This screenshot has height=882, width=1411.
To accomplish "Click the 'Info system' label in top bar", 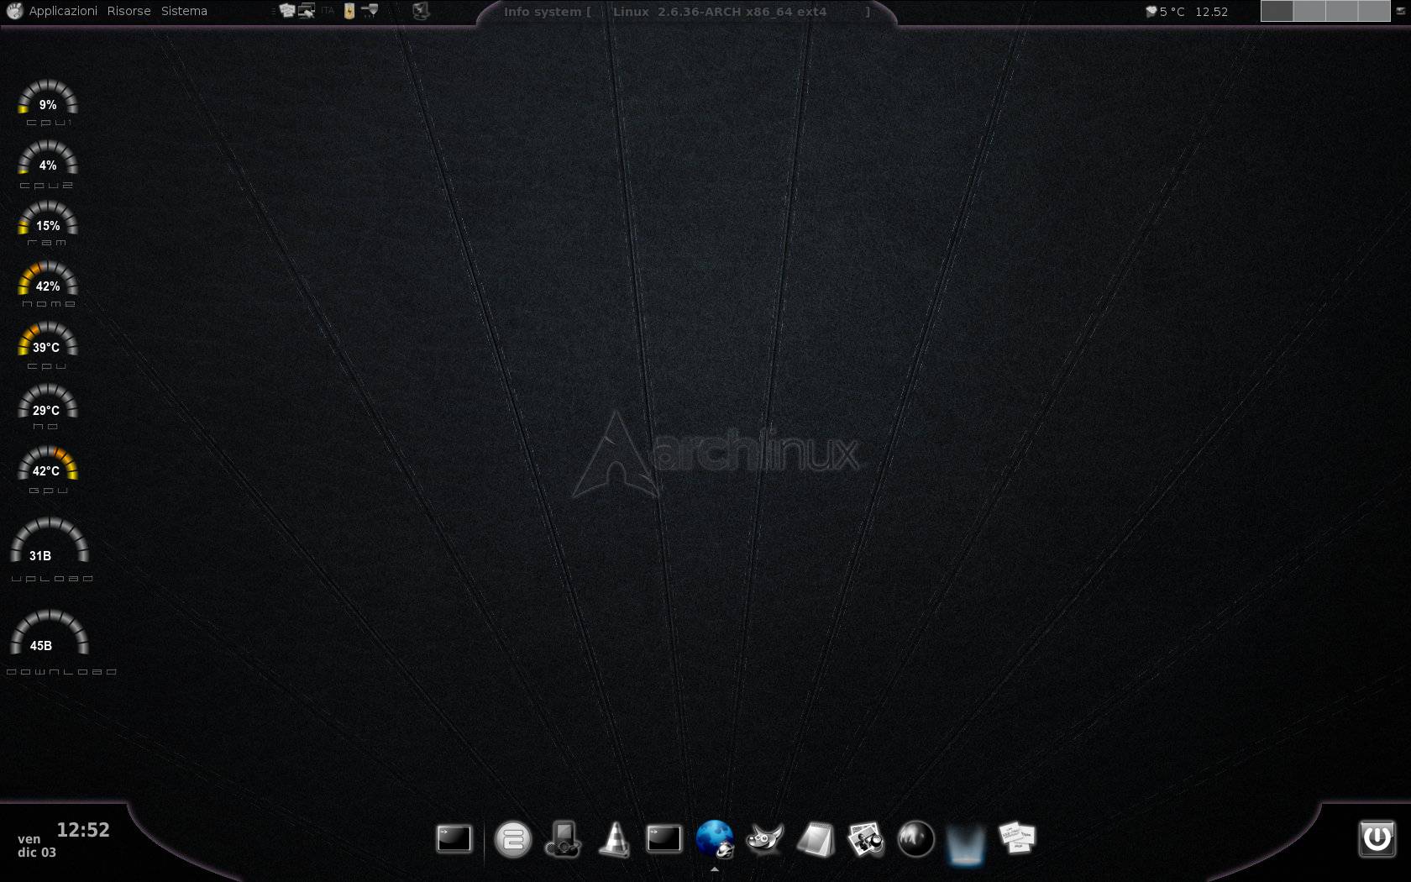I will (542, 12).
